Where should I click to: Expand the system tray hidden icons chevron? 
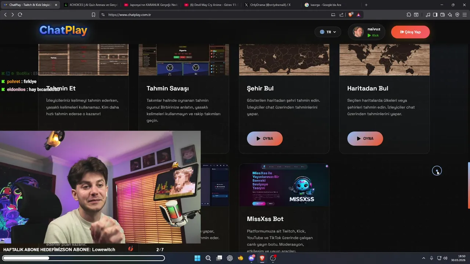point(423,258)
